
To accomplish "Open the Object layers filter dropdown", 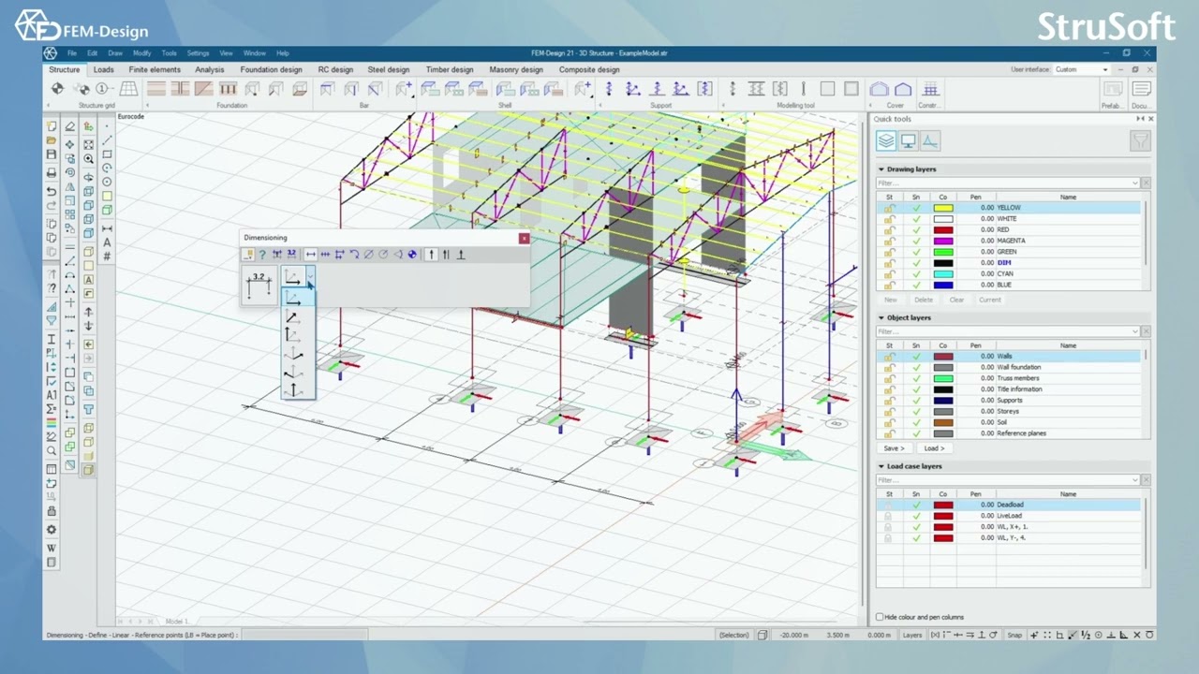I will (1135, 331).
